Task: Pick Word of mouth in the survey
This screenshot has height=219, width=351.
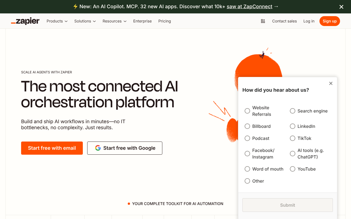Action: coord(247,169)
